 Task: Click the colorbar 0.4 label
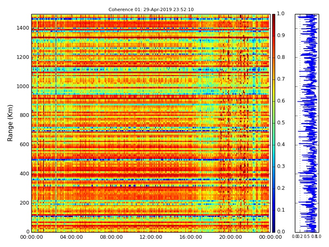click(x=281, y=144)
